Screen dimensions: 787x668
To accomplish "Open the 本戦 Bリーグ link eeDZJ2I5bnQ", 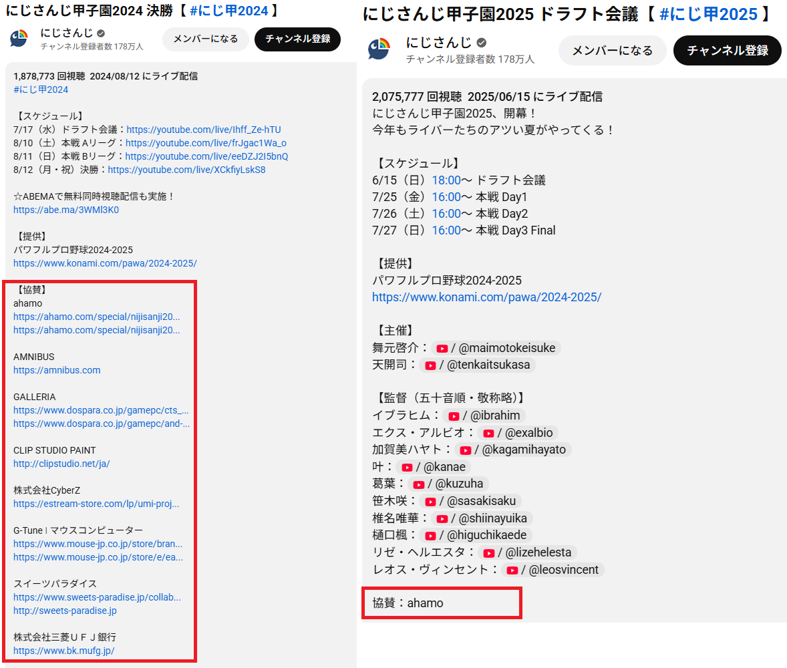I will 207,156.
